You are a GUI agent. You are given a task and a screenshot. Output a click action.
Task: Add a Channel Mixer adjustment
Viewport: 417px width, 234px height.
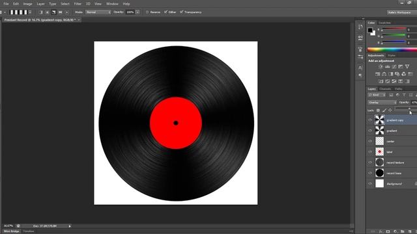pyautogui.click(x=404, y=74)
